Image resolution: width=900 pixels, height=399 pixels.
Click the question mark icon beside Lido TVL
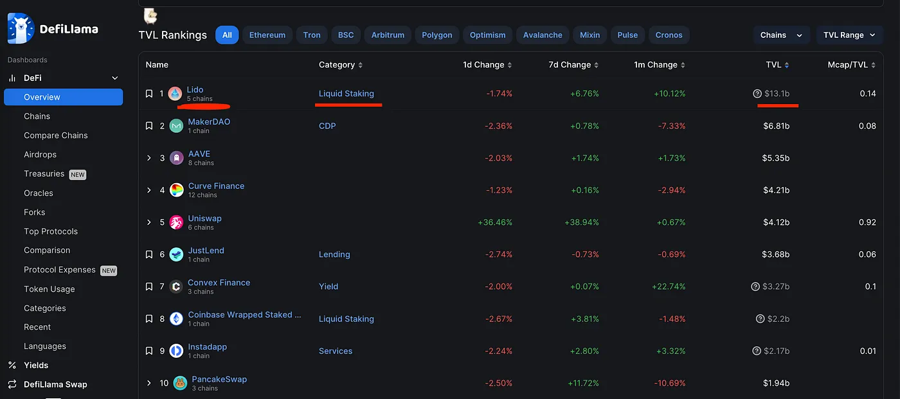coord(757,94)
